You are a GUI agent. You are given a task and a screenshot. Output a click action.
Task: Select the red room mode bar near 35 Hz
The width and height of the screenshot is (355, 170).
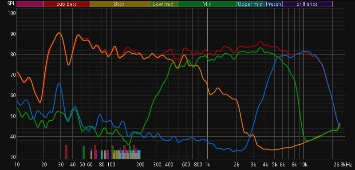(x=66, y=152)
